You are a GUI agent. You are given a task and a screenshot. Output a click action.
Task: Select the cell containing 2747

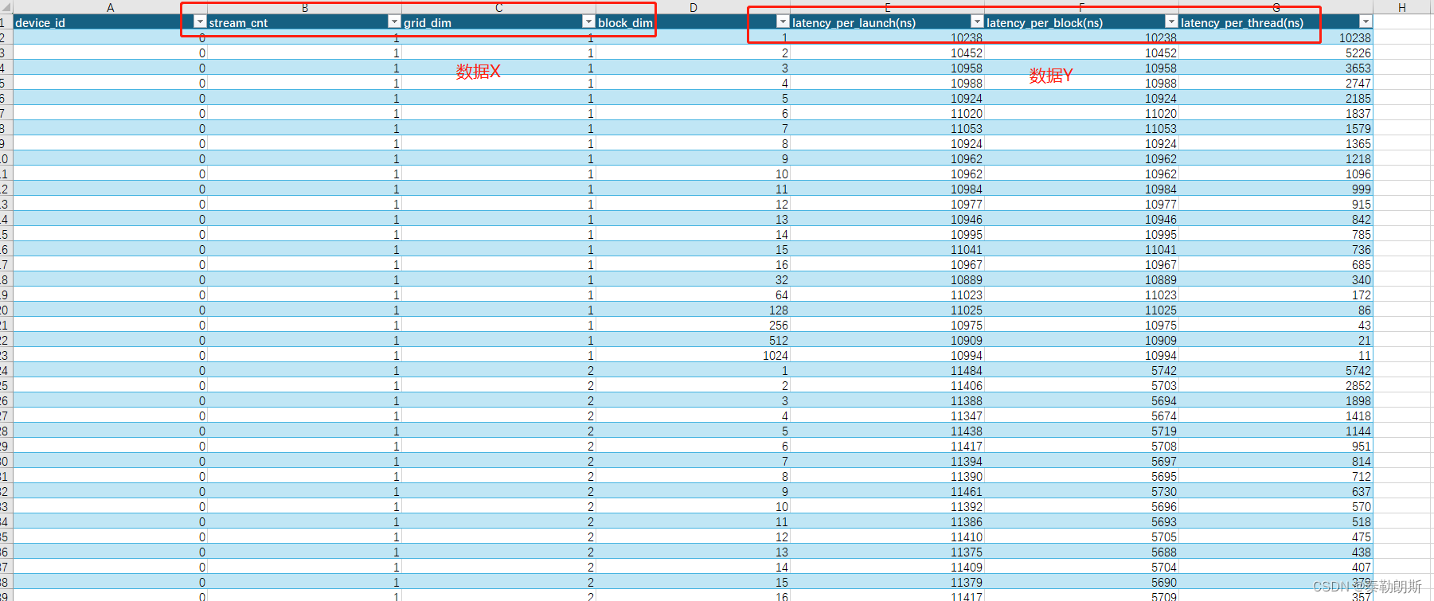coord(1276,83)
